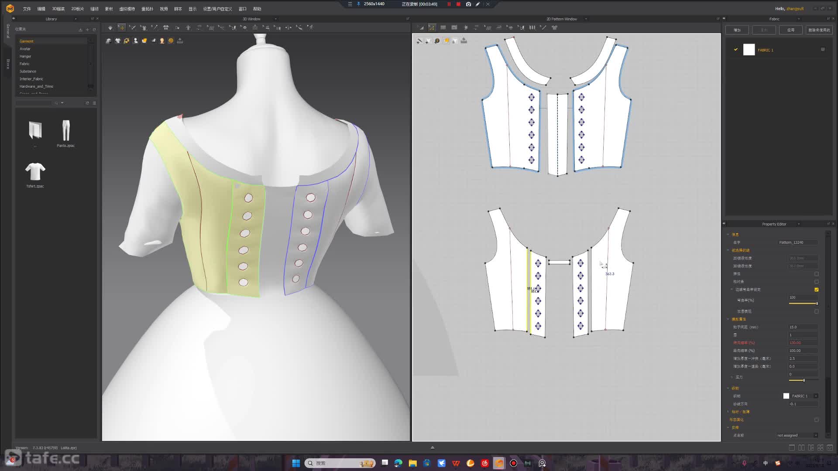The height and width of the screenshot is (471, 838).
Task: Click the triple-line pleat tool in 2D toolbar
Action: pos(532,27)
